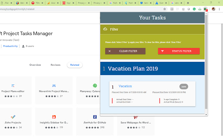Image resolution: width=223 pixels, height=139 pixels.
Task: Click the Productivity category link
Action: tap(10, 46)
